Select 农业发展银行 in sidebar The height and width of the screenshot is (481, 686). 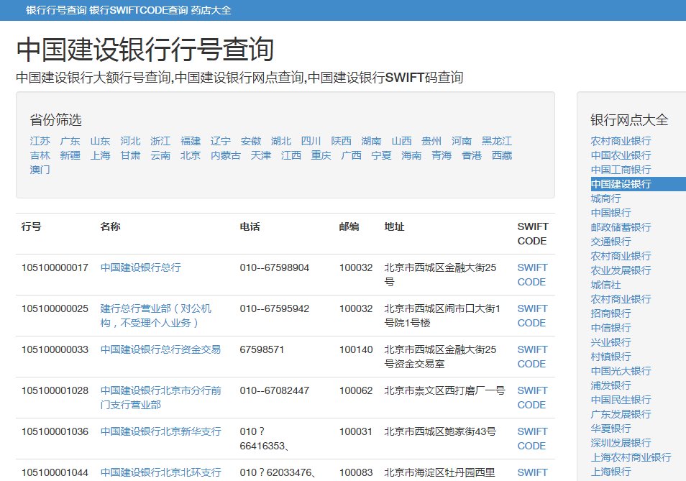point(621,270)
